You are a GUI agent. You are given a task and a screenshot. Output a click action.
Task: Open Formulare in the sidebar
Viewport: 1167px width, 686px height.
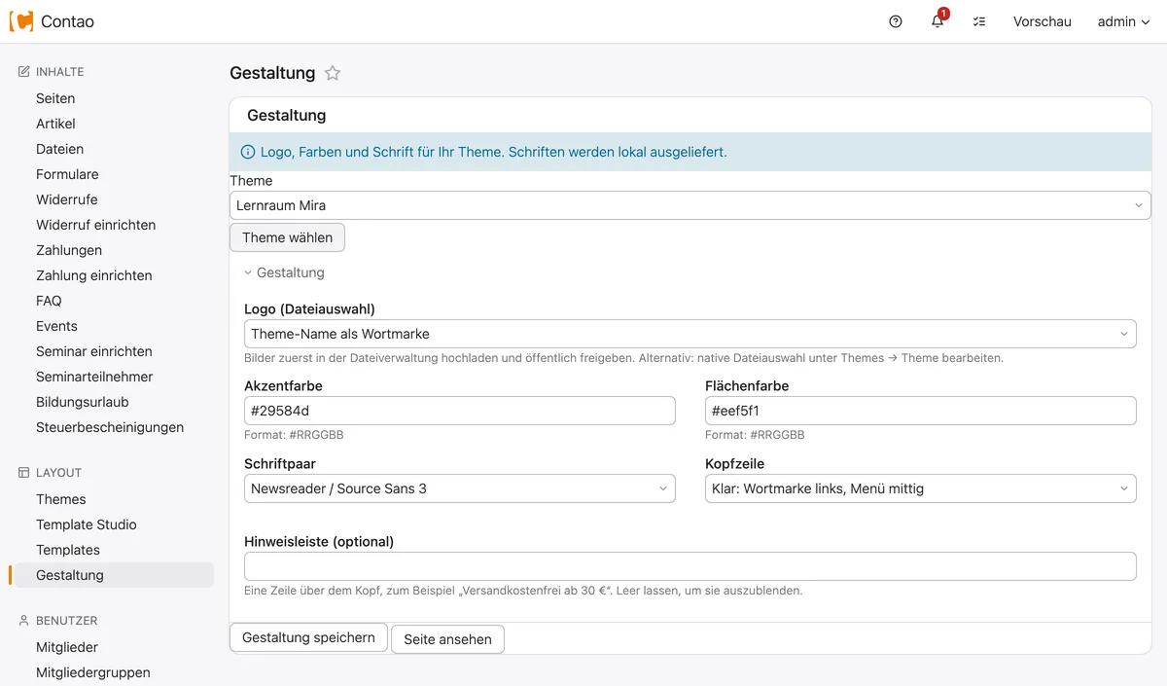(67, 174)
